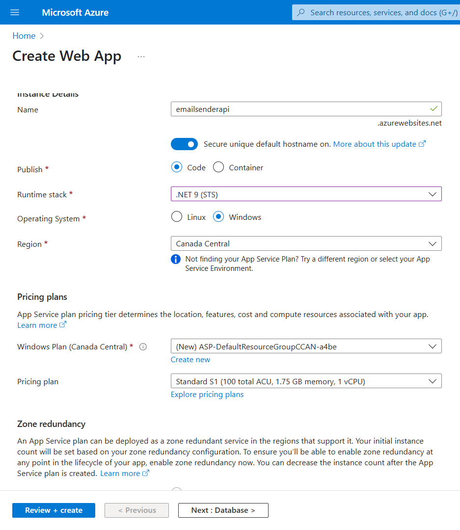Click the Microsoft Azure title
The image size is (460, 530).
click(75, 12)
